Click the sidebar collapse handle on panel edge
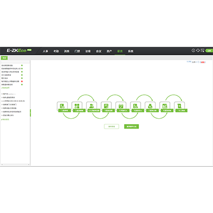Viewport: 213px width, 213px height. click(x=30, y=113)
